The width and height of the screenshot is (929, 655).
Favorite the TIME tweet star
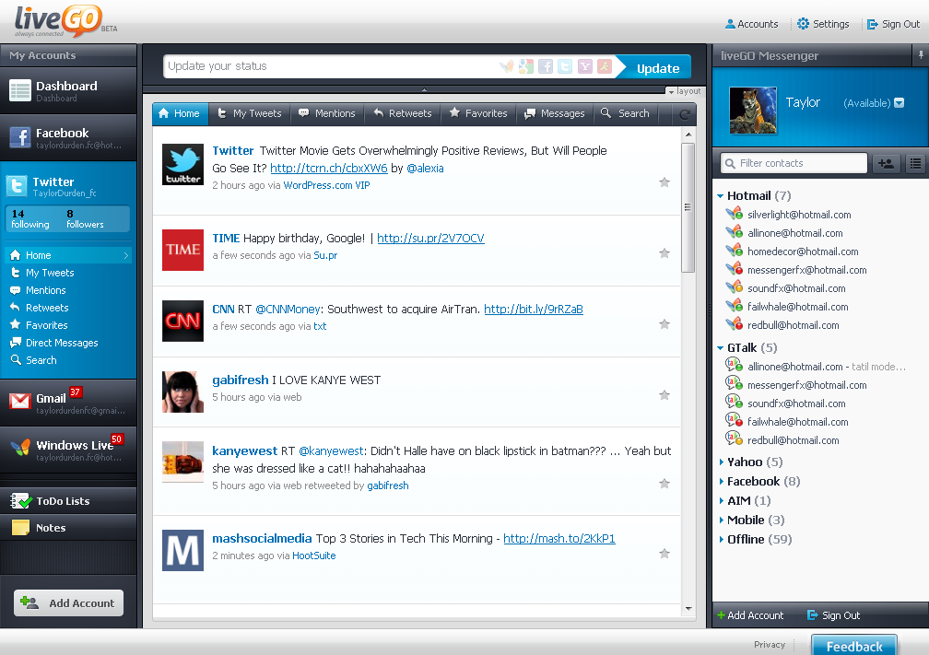click(x=664, y=253)
